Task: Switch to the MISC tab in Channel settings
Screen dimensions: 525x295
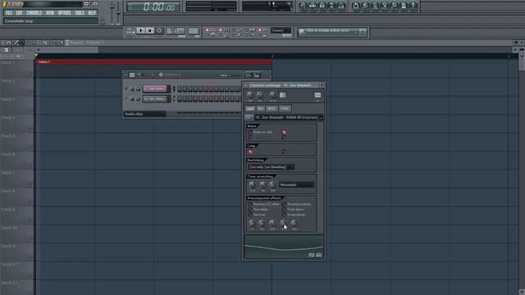Action: 272,108
